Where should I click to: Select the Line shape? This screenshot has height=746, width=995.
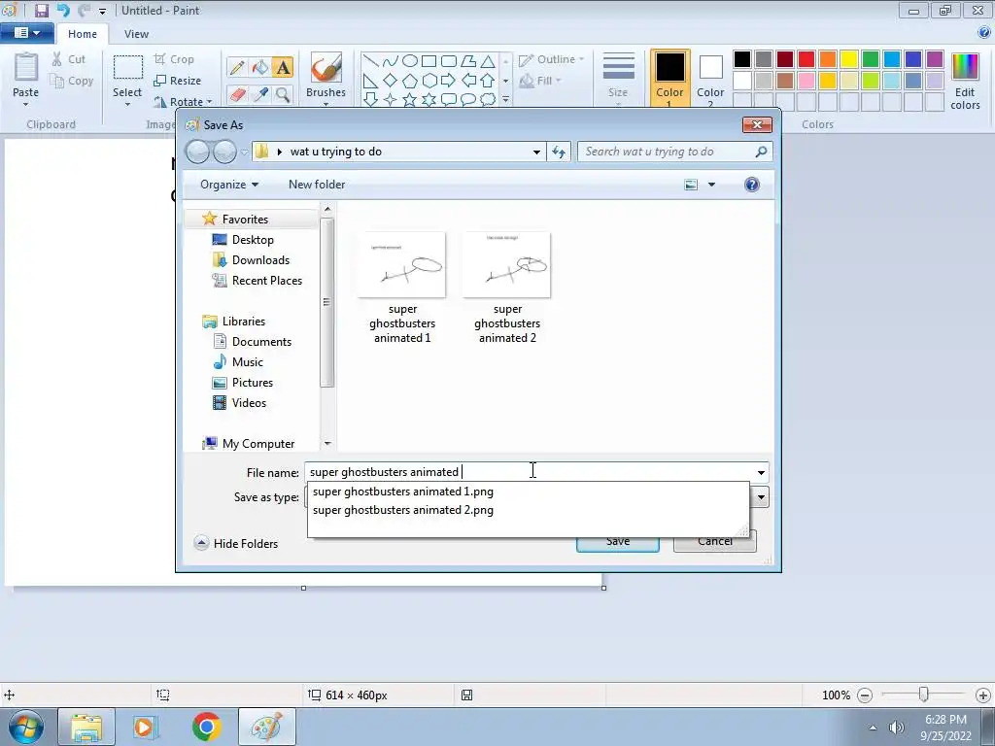point(370,61)
